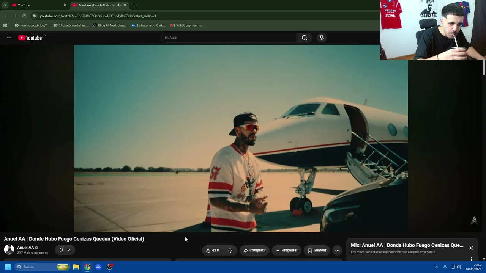Dislike the Anuel AA video
Image resolution: width=486 pixels, height=273 pixels.
point(230,250)
